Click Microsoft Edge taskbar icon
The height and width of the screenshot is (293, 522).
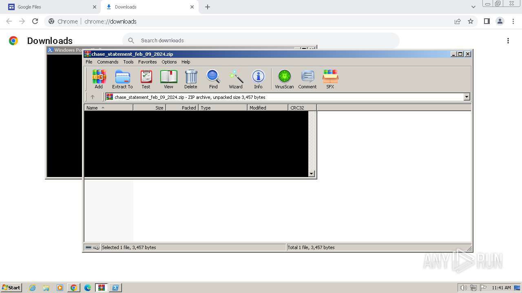point(88,288)
